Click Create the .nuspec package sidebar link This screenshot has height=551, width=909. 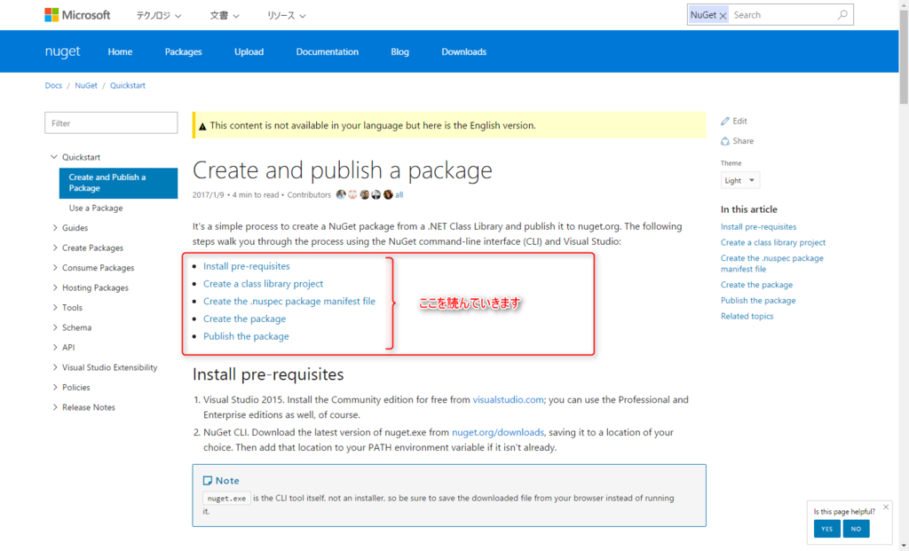click(x=771, y=264)
